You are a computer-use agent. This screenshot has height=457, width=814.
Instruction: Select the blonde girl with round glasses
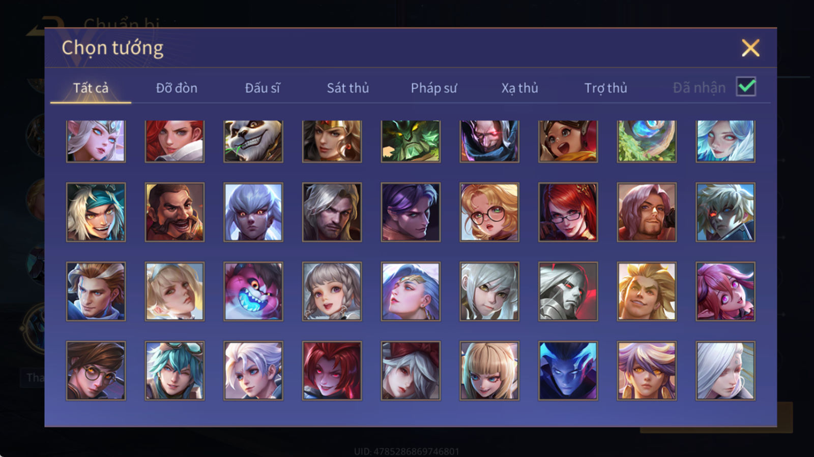coord(489,212)
